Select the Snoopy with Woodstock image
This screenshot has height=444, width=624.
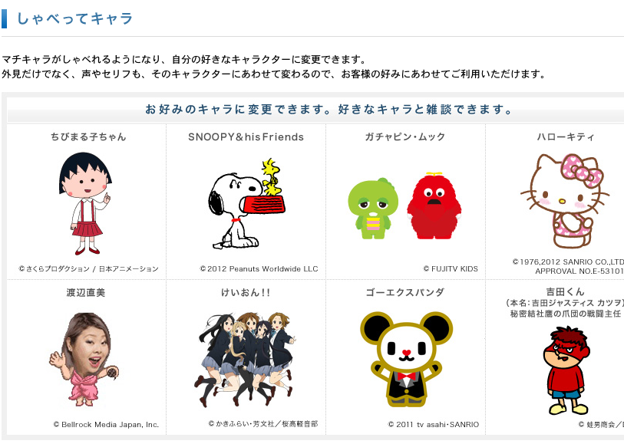tap(246, 204)
